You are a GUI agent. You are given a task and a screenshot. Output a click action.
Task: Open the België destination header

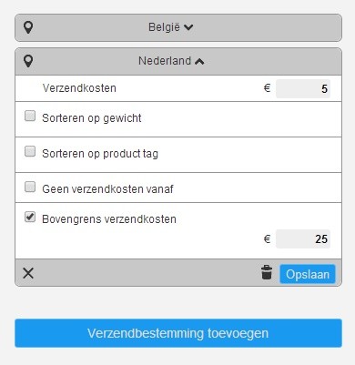click(178, 27)
